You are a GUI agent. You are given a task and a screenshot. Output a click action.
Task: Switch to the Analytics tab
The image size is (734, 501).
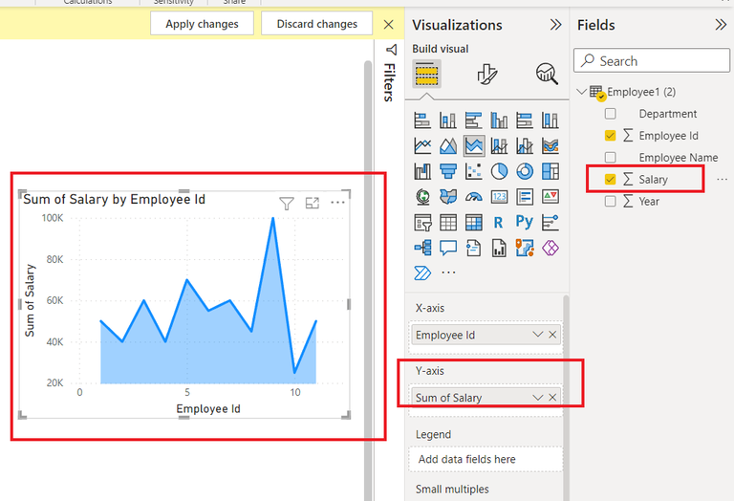(x=547, y=74)
